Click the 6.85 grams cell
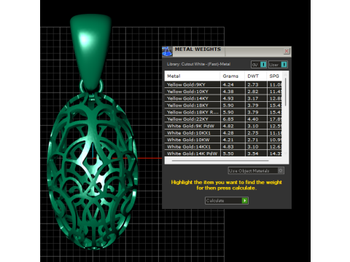 coord(233,119)
